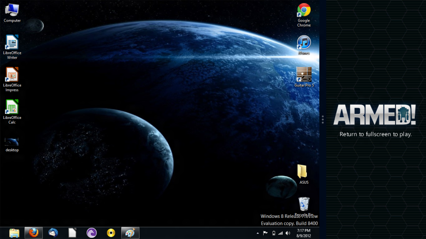Show hidden system tray icons
Image resolution: width=426 pixels, height=239 pixels.
pos(257,233)
